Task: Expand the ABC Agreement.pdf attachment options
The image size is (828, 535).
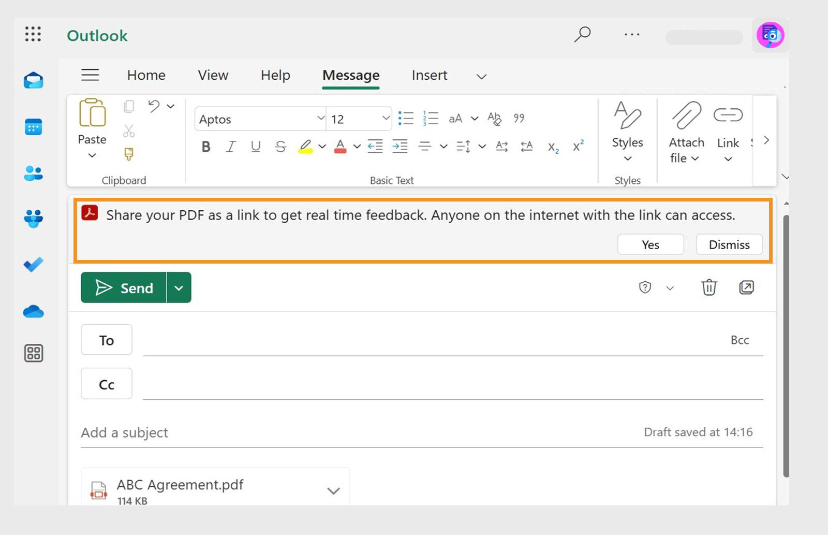Action: [x=333, y=490]
